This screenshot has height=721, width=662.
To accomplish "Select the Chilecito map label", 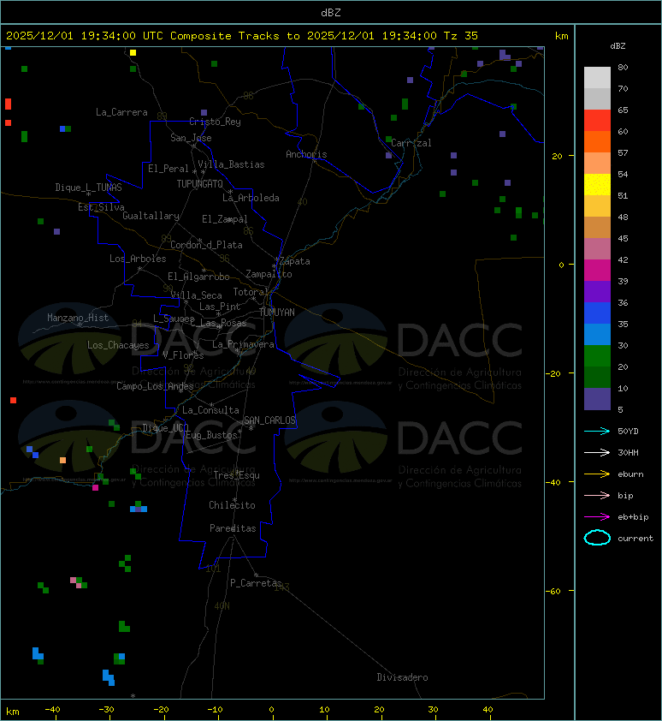I will pos(233,505).
